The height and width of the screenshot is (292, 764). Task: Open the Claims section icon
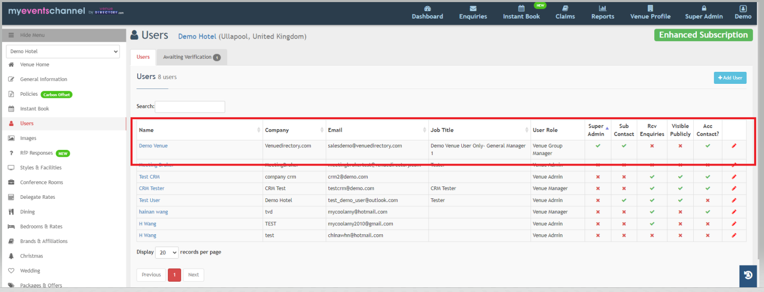(565, 8)
